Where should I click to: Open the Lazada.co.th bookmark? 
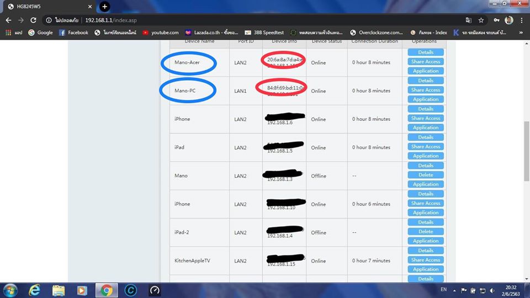[x=211, y=33]
